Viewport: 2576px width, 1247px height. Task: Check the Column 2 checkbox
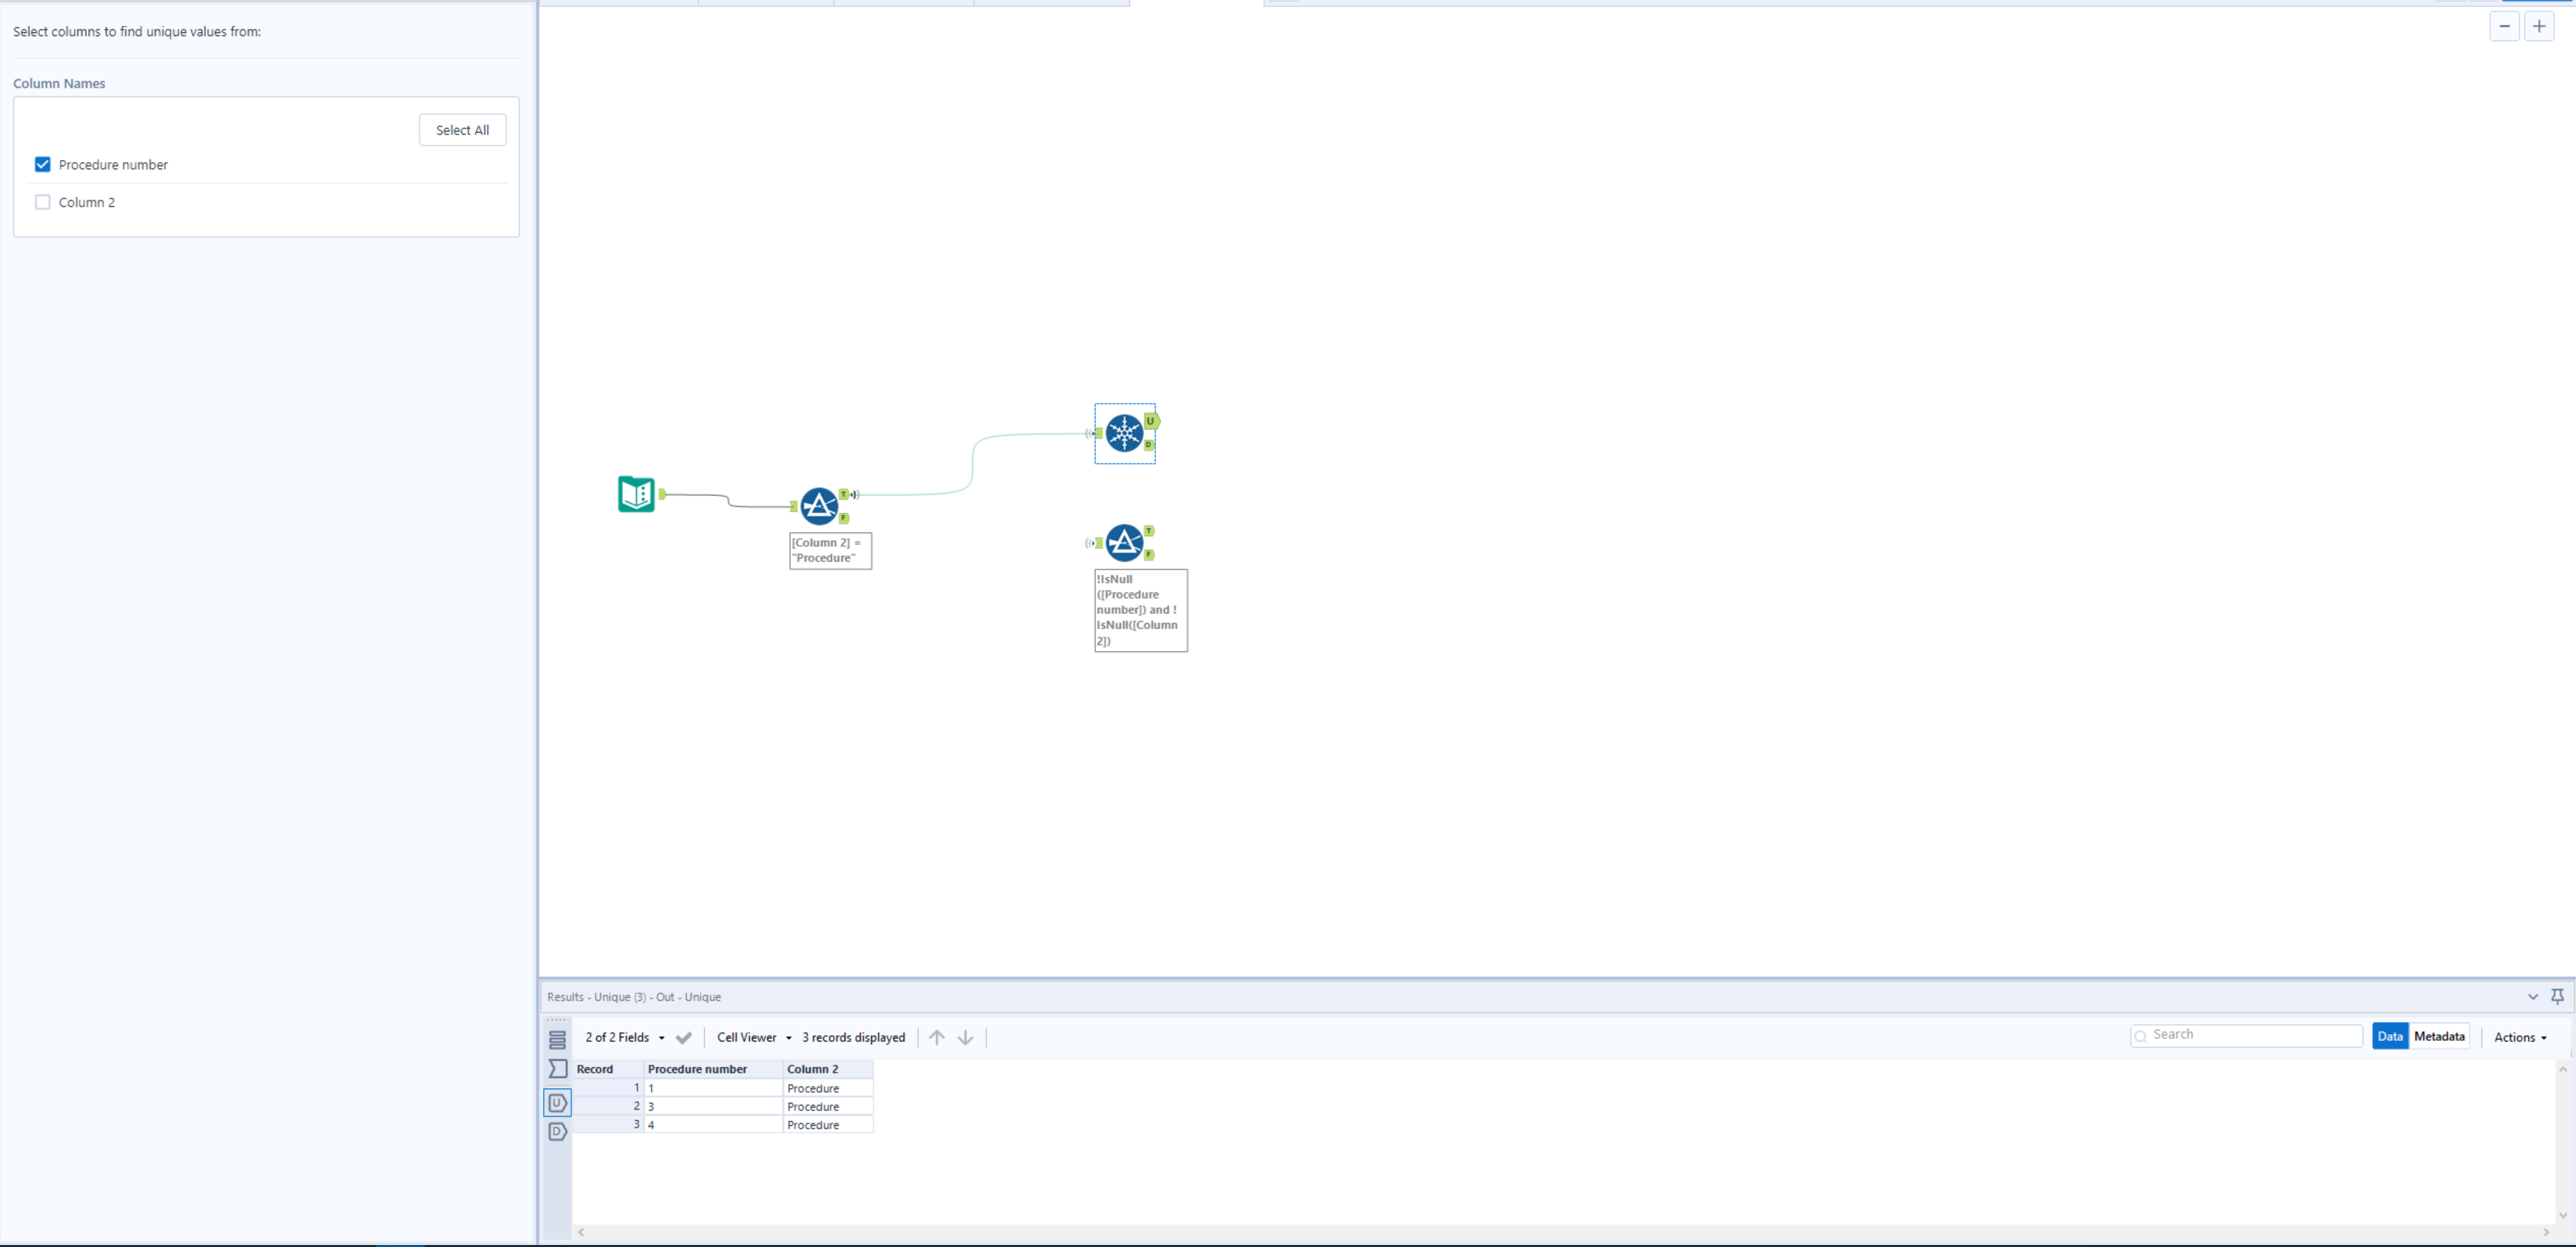coord(43,202)
